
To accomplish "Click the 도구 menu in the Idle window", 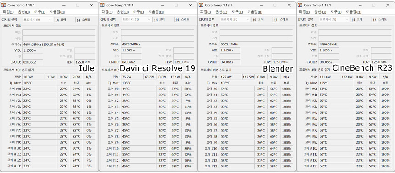I will pos(40,12).
